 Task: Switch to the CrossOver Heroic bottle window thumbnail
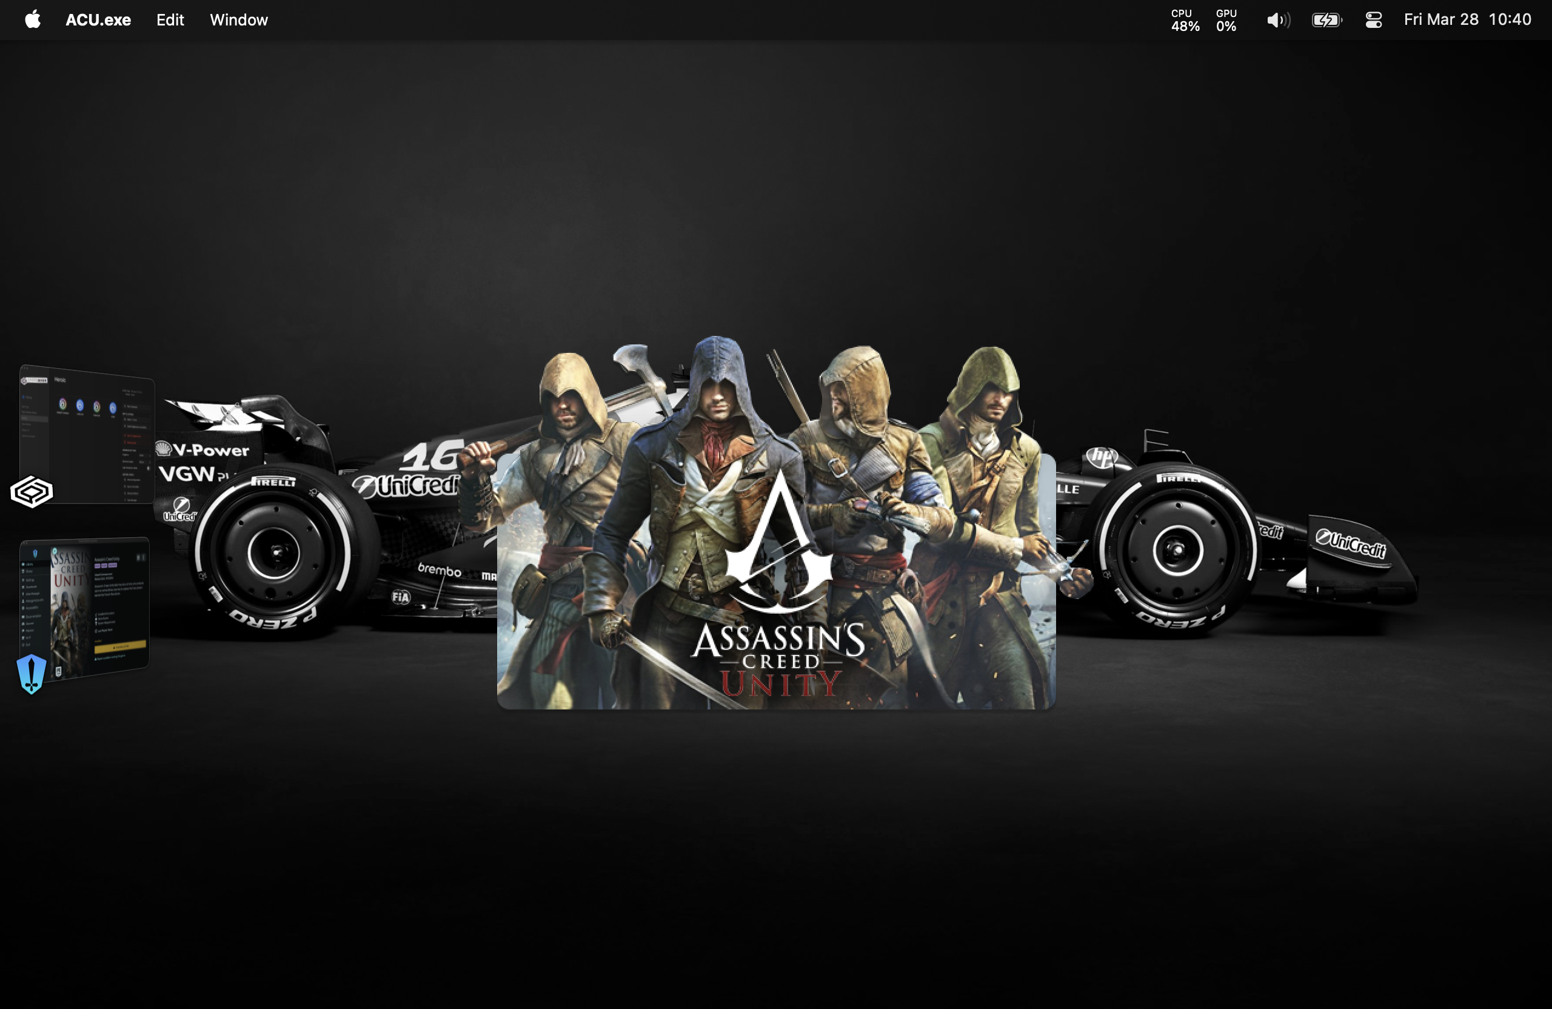[88, 434]
